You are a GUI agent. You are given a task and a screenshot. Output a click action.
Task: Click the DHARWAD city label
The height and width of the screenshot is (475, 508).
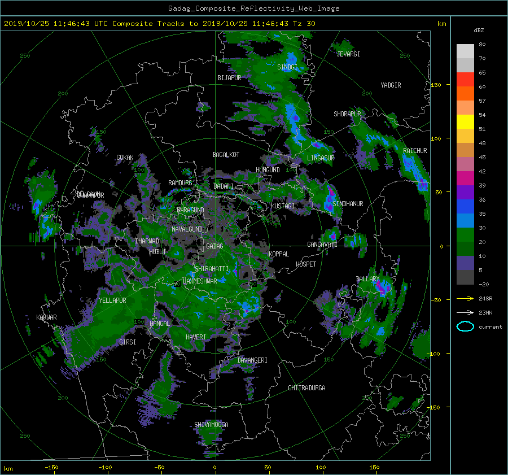pos(147,241)
